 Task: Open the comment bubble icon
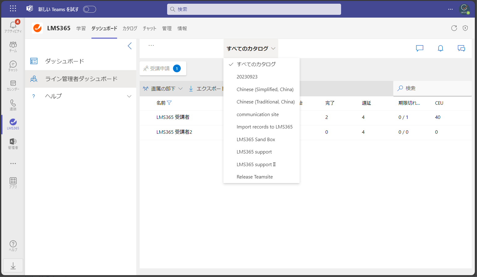[x=420, y=48]
